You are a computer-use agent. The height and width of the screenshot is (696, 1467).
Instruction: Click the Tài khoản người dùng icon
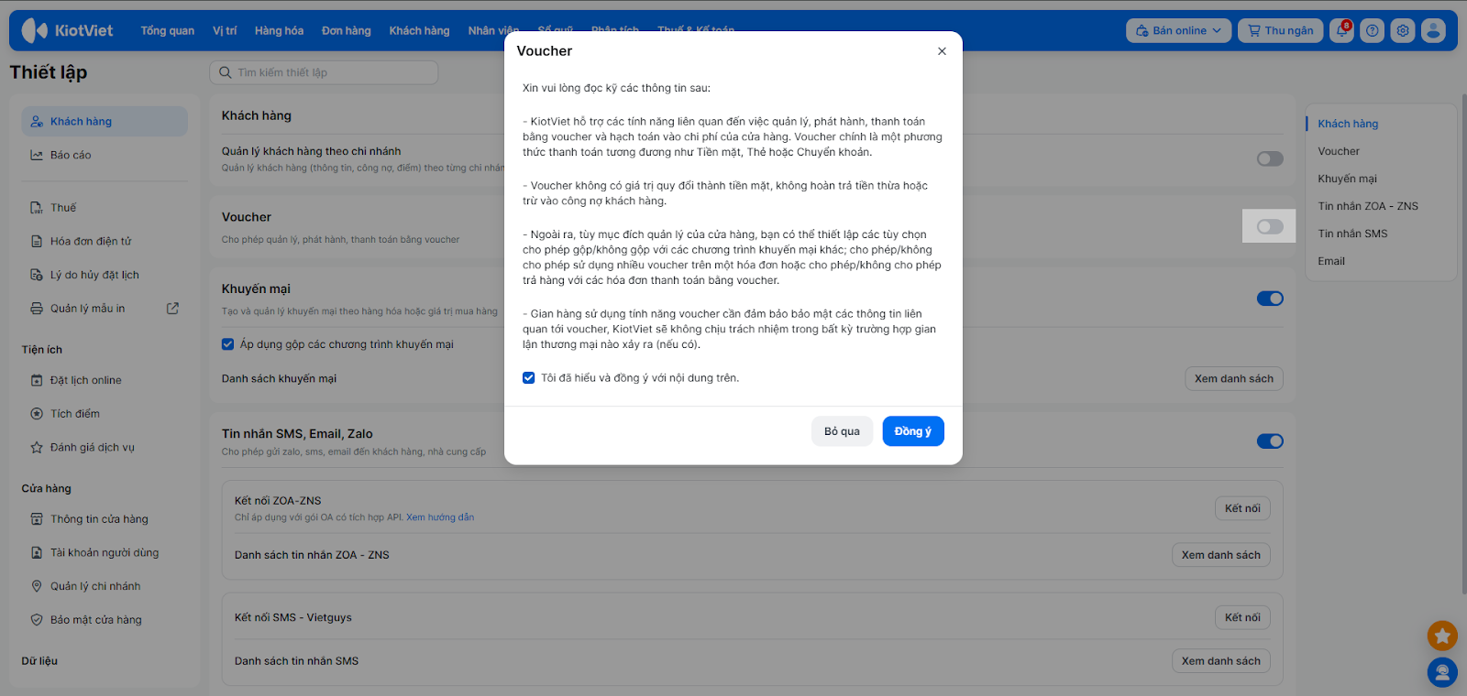[37, 553]
